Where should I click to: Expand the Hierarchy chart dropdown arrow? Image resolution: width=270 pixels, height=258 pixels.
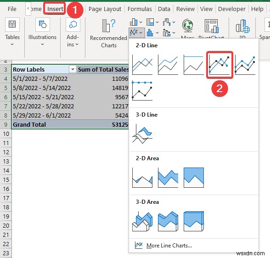coord(157,22)
